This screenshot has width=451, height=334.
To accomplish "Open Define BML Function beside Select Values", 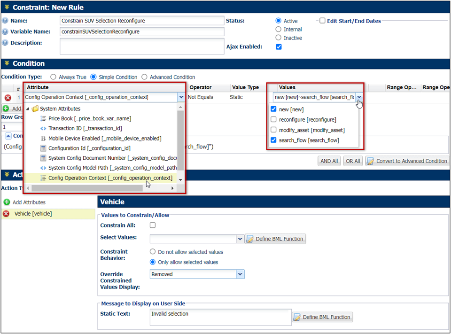I will 275,239.
